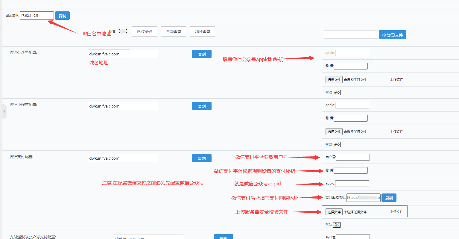Viewport: 459px width, 239px height.
Task: Collapse the left sidebar arrow handle
Action: tap(4, 111)
